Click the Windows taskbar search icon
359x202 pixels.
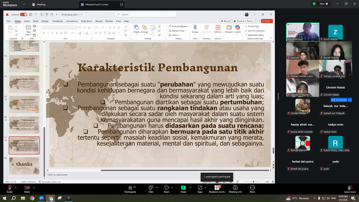pos(13,198)
